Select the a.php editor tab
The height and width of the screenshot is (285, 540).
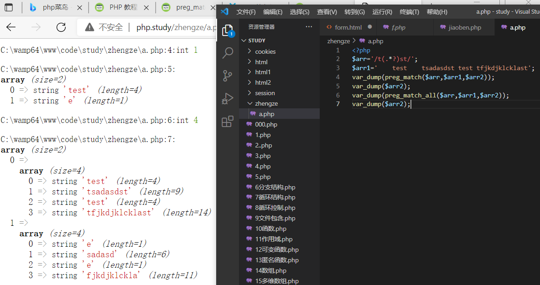point(517,27)
